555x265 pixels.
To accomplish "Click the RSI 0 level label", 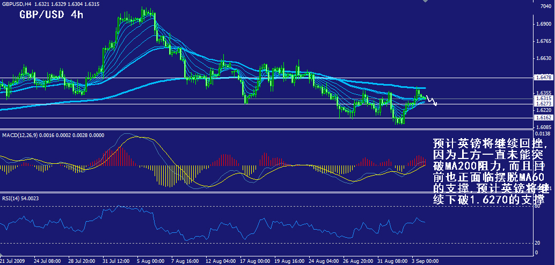I will click(537, 252).
